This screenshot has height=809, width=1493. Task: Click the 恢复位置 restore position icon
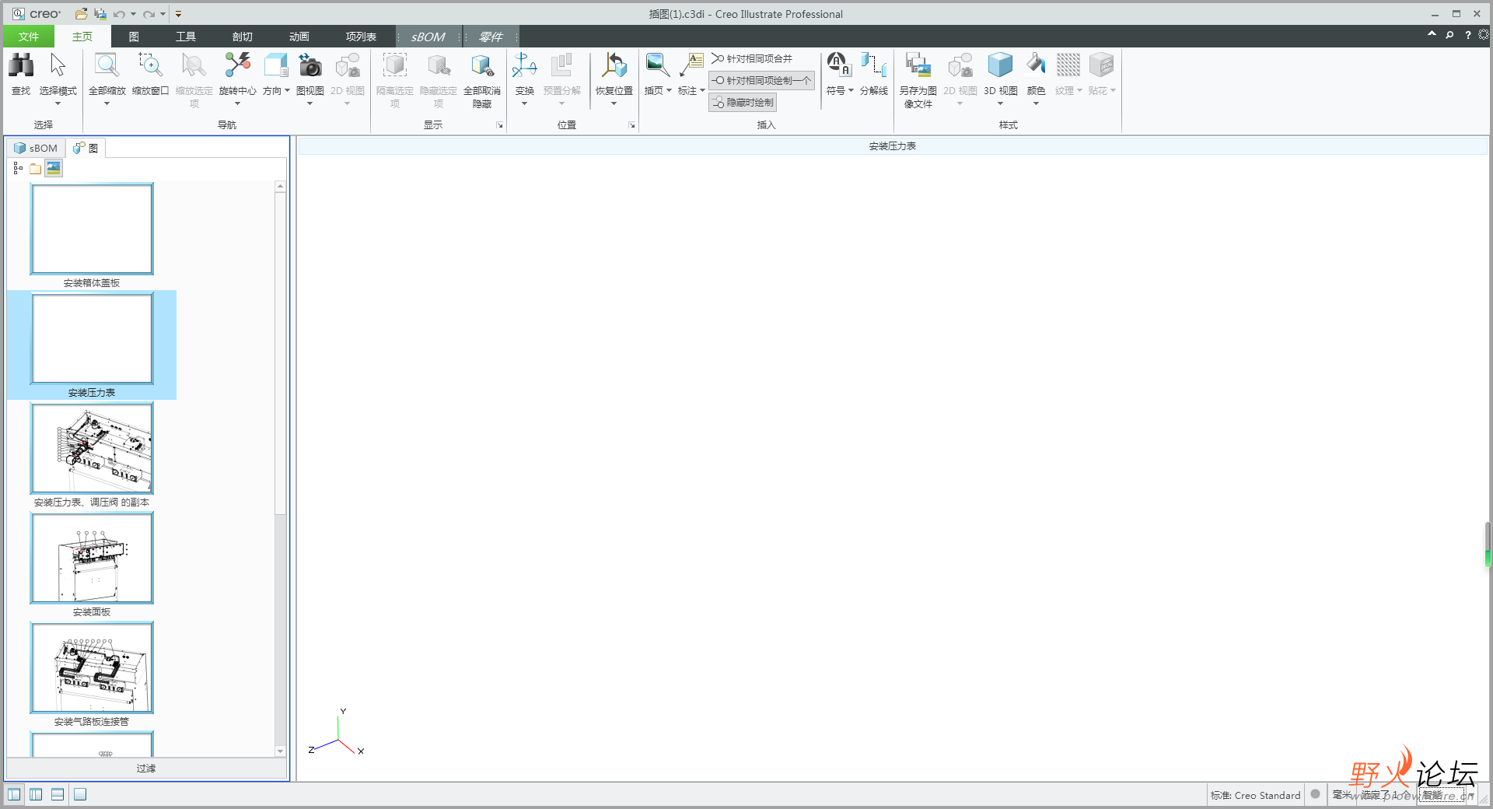pos(614,65)
